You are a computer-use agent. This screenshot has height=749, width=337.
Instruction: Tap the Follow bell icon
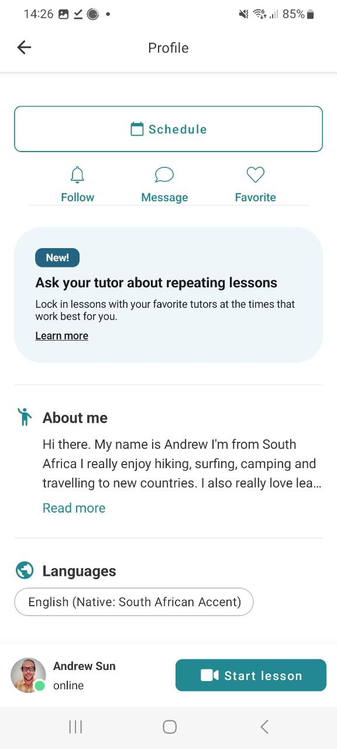pyautogui.click(x=77, y=174)
